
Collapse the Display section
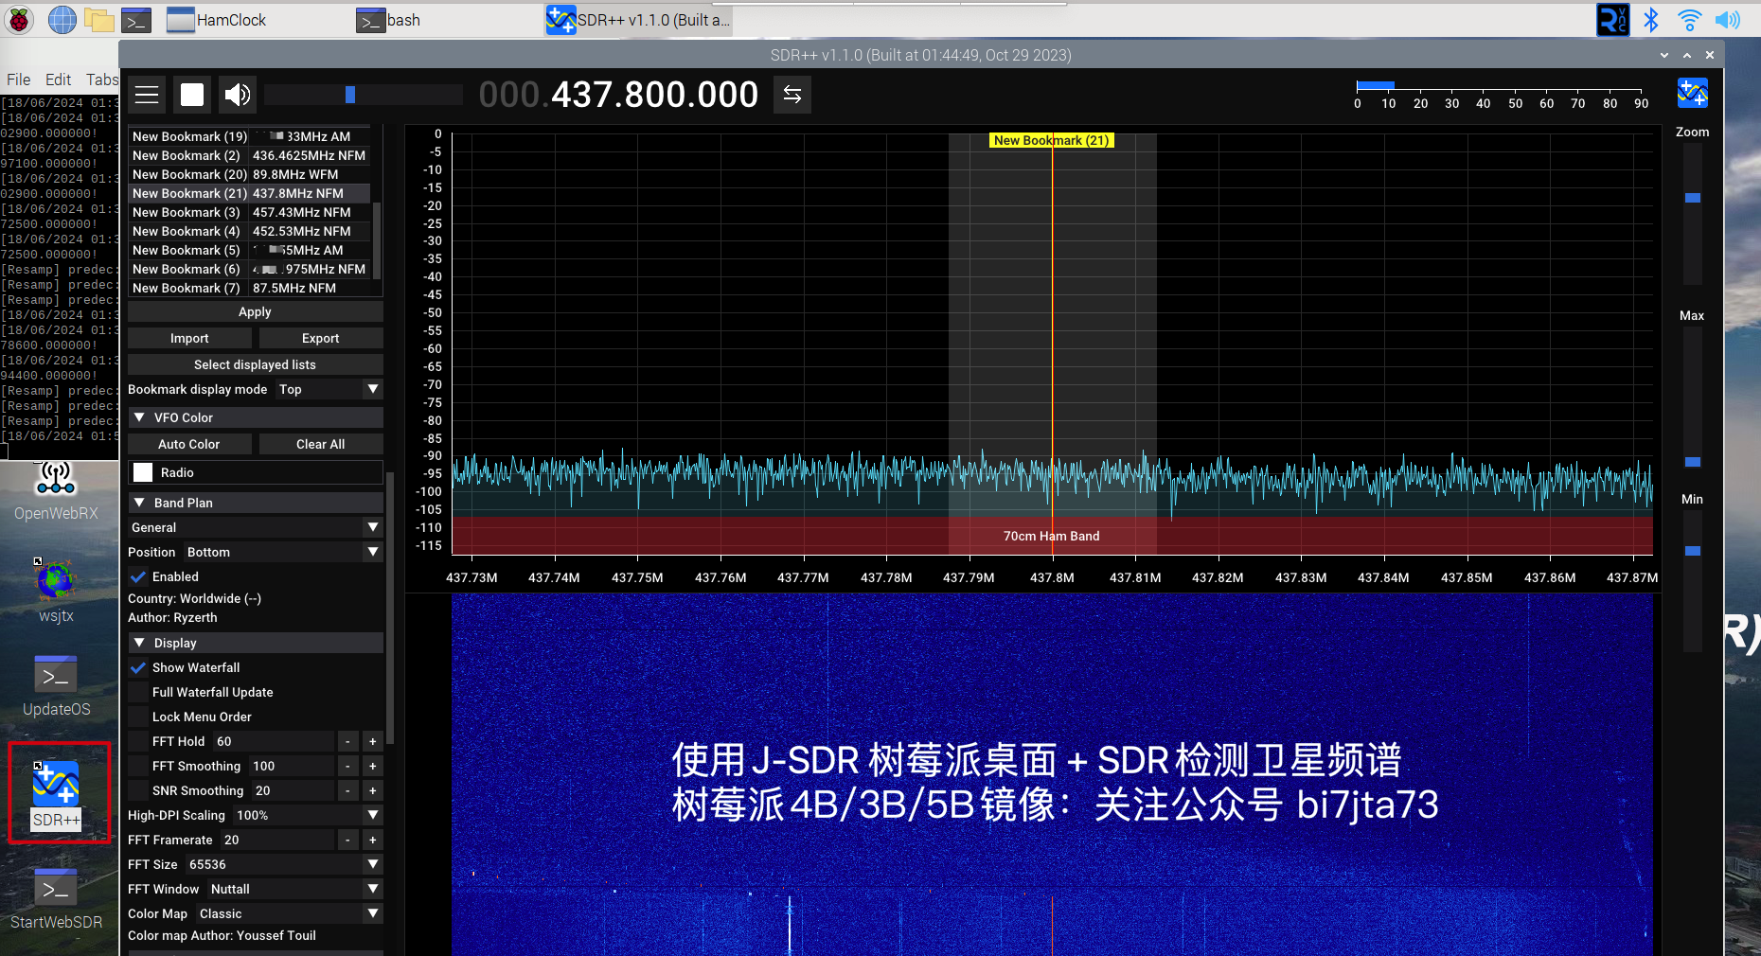(x=256, y=643)
